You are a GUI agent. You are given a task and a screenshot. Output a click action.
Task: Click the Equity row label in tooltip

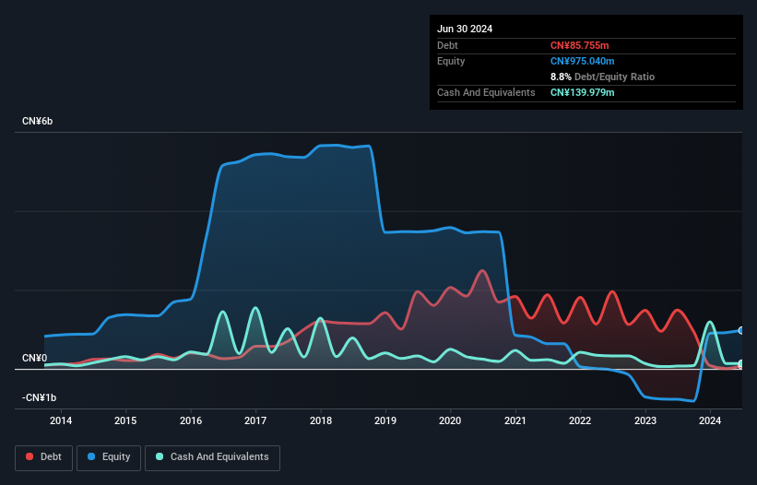[451, 61]
